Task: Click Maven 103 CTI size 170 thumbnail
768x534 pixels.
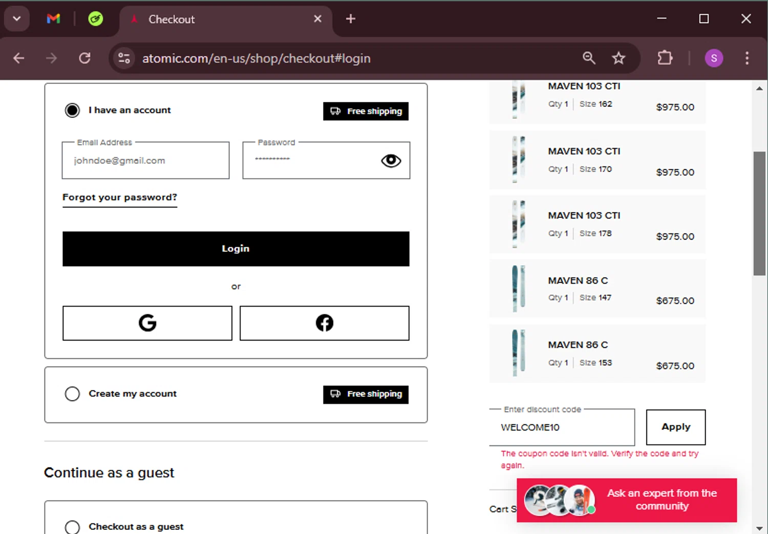Action: coord(519,159)
